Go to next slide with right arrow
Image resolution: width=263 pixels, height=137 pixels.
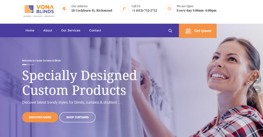(257, 79)
